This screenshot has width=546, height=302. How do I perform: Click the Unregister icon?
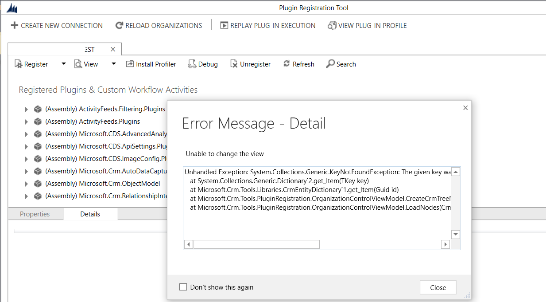[x=250, y=64]
